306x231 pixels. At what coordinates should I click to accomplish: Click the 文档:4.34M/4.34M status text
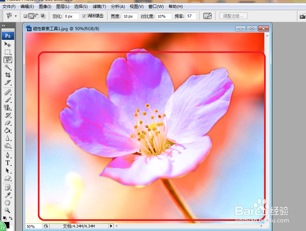79,226
